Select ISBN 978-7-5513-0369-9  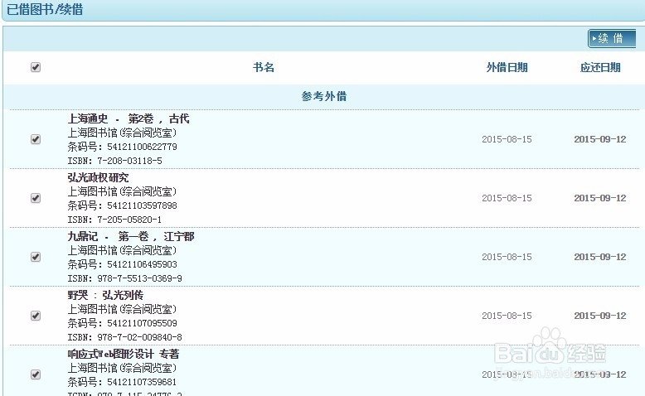tap(139, 278)
